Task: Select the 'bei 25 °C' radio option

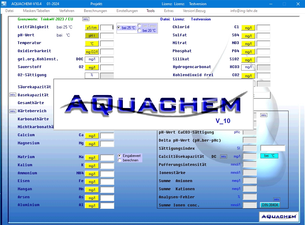Action: click(126, 28)
